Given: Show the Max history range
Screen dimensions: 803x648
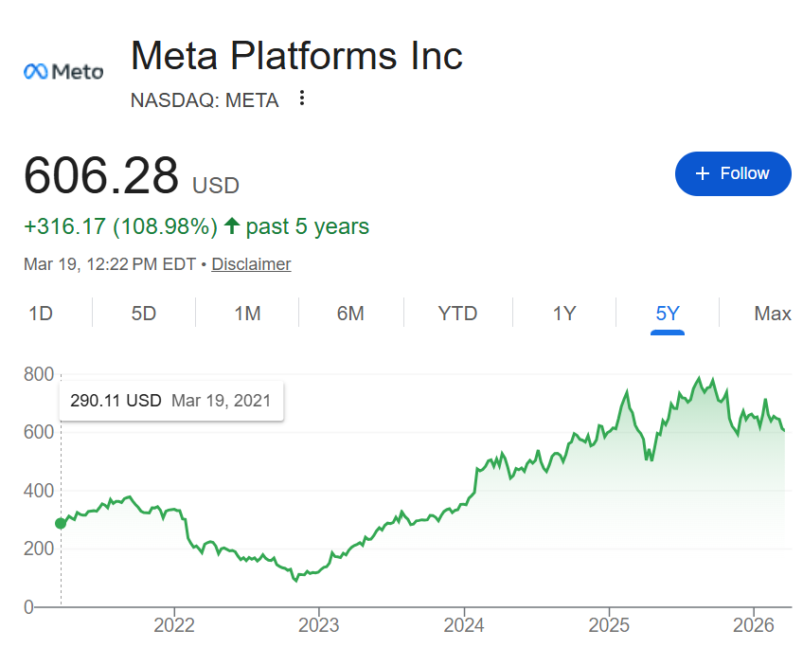Looking at the screenshot, I should [x=772, y=314].
